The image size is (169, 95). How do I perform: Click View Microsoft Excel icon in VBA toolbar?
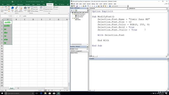click(x=72, y=6)
